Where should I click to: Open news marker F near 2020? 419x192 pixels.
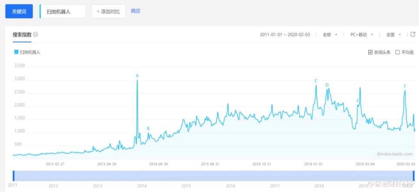pyautogui.click(x=405, y=86)
